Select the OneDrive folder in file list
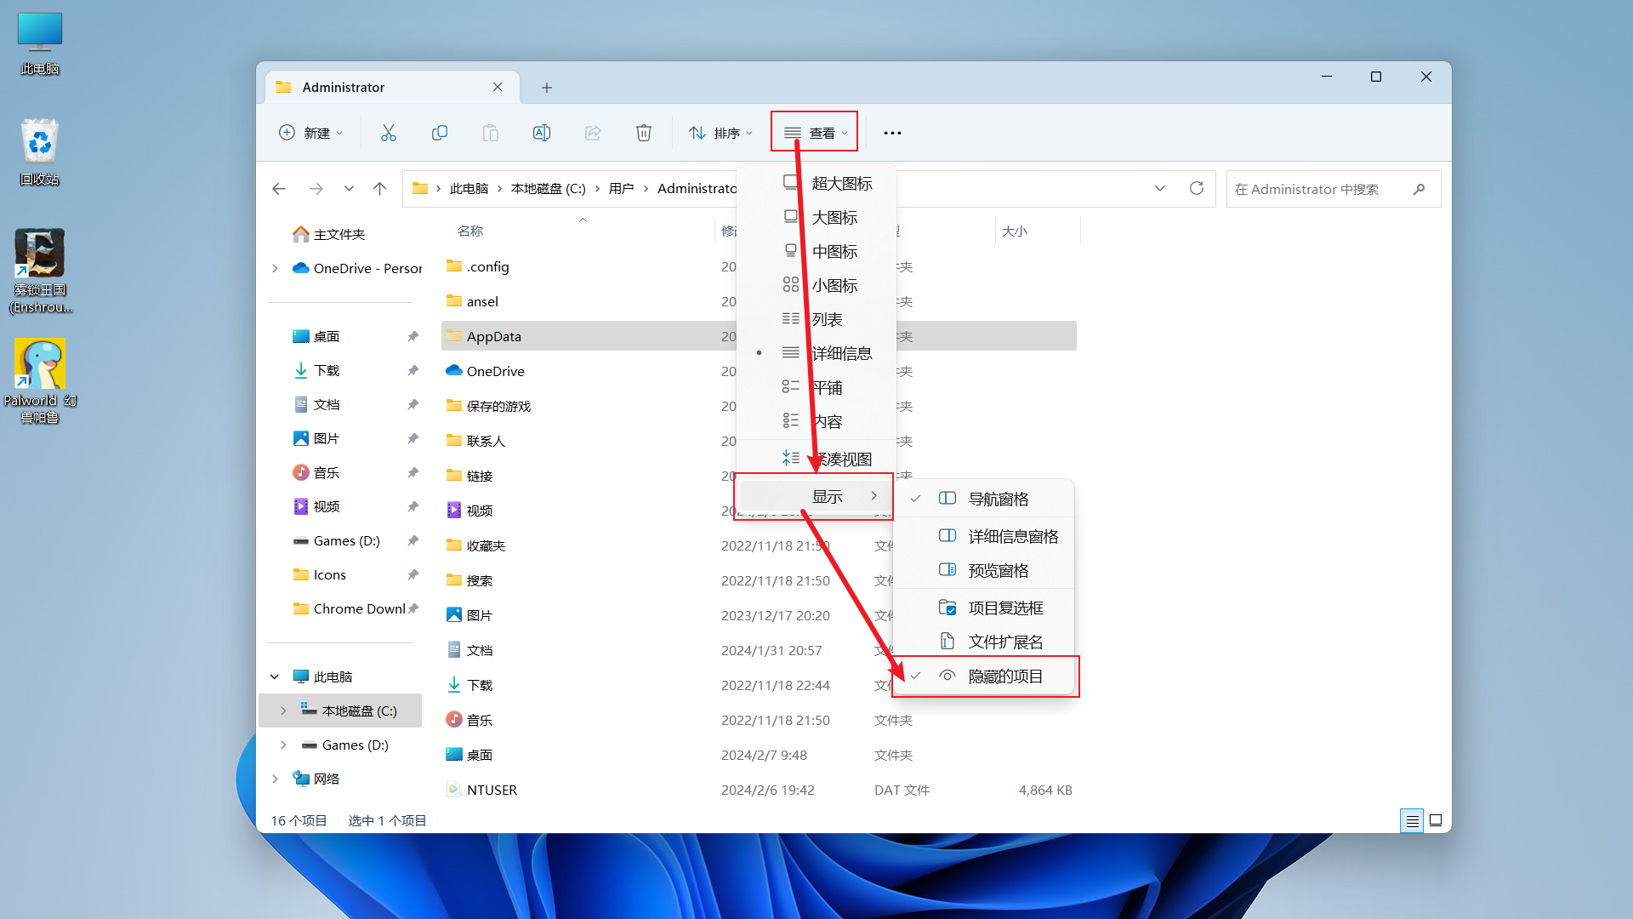Image resolution: width=1633 pixels, height=919 pixels. [496, 371]
